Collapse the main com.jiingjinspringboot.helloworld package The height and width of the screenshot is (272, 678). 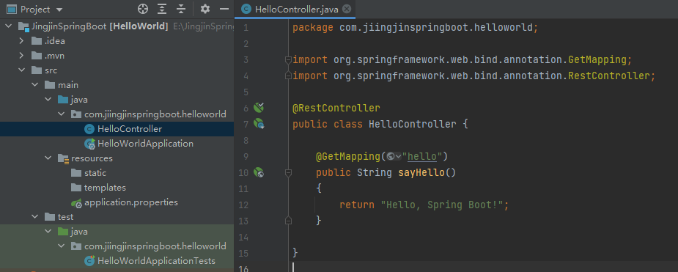click(61, 114)
